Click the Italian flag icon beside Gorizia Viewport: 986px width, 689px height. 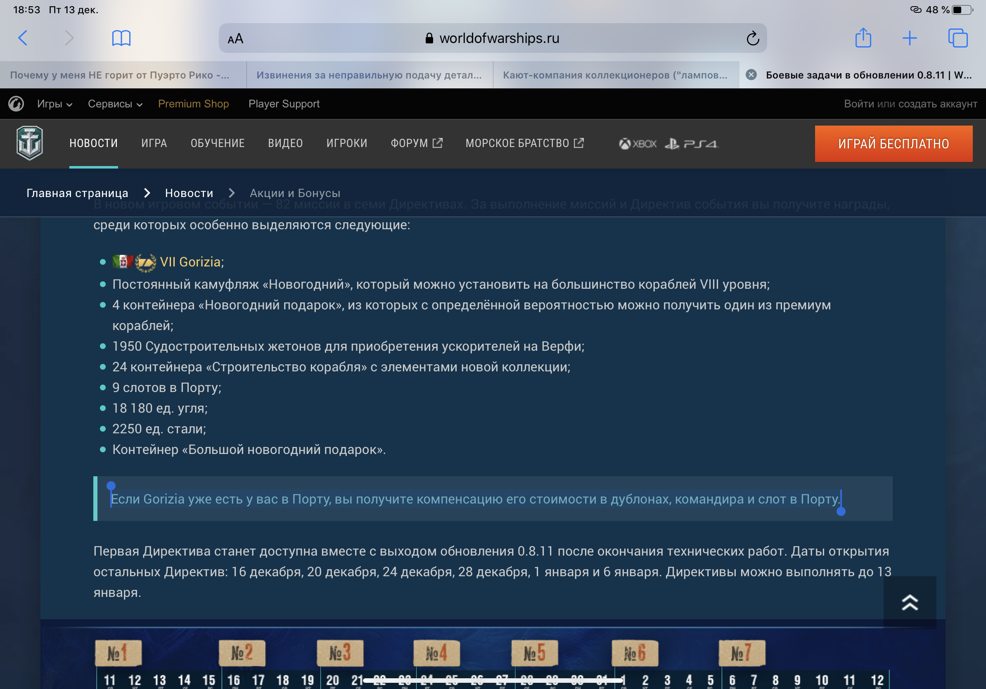click(x=122, y=261)
